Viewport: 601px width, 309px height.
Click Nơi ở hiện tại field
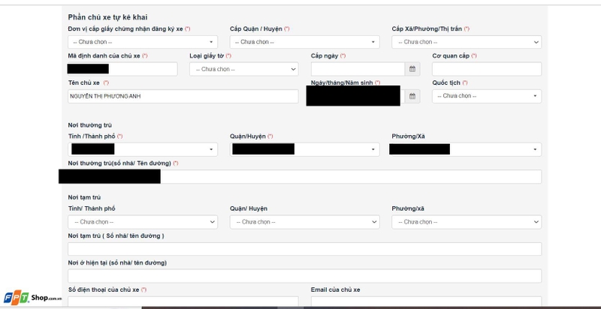click(305, 276)
